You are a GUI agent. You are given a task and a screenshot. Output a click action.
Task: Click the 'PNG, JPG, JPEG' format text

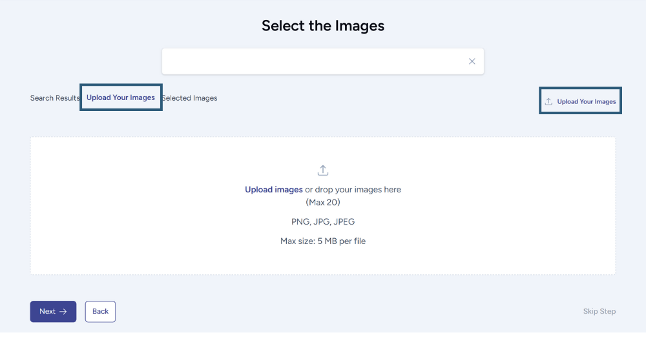[x=323, y=221]
